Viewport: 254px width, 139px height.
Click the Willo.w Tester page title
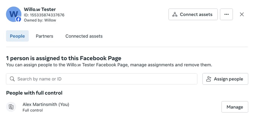[40, 9]
